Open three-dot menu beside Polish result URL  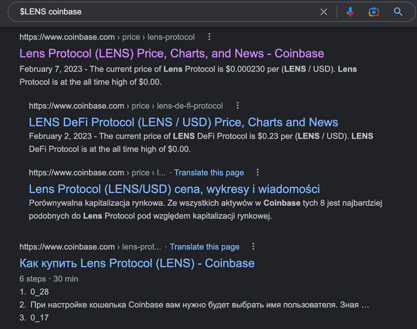point(257,172)
